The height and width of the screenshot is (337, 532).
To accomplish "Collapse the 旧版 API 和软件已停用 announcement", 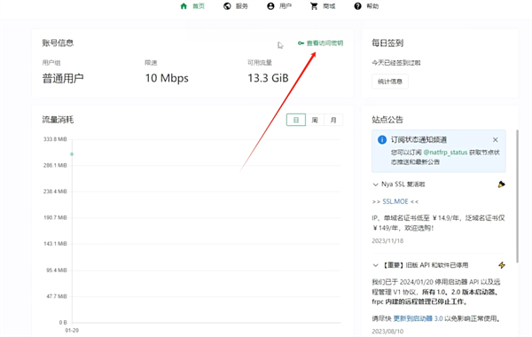I will point(375,265).
